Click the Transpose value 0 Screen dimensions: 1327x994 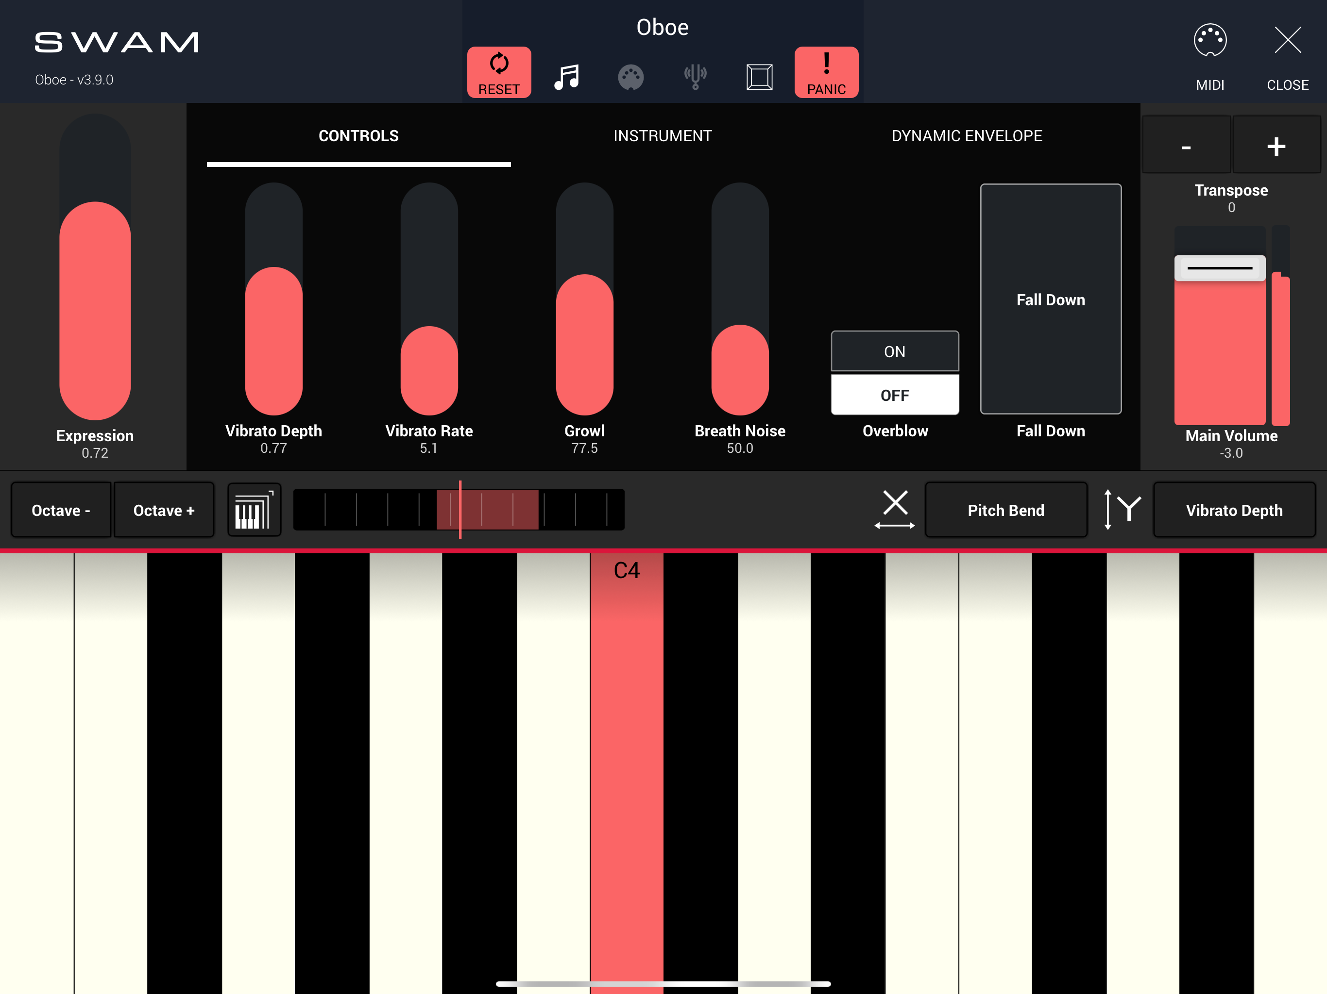[x=1231, y=207]
